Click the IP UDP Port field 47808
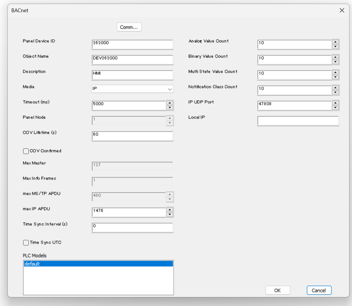352x306 pixels. click(x=294, y=105)
